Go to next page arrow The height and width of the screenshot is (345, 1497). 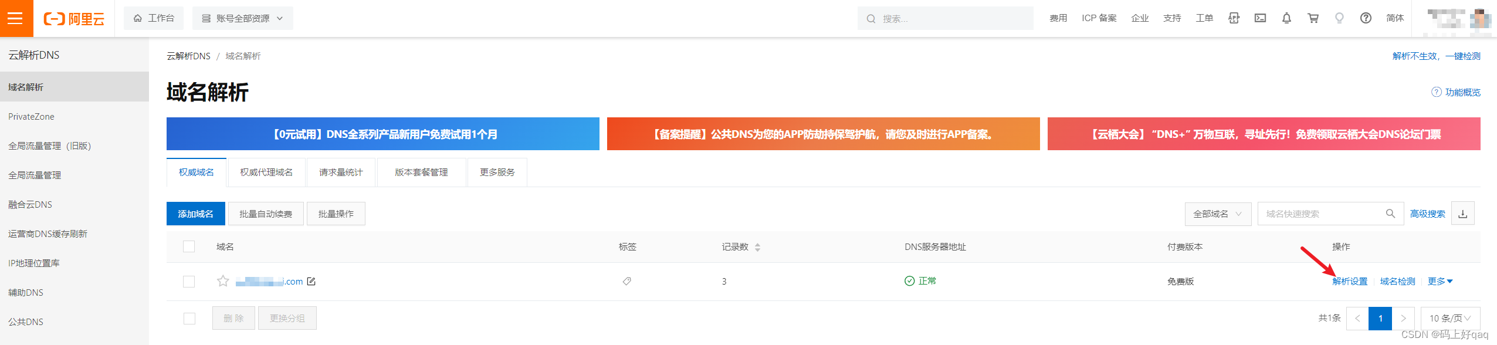[1403, 318]
